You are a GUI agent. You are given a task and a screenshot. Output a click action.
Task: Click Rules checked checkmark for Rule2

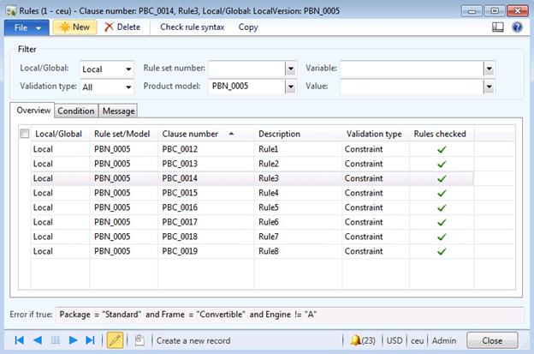pyautogui.click(x=442, y=164)
